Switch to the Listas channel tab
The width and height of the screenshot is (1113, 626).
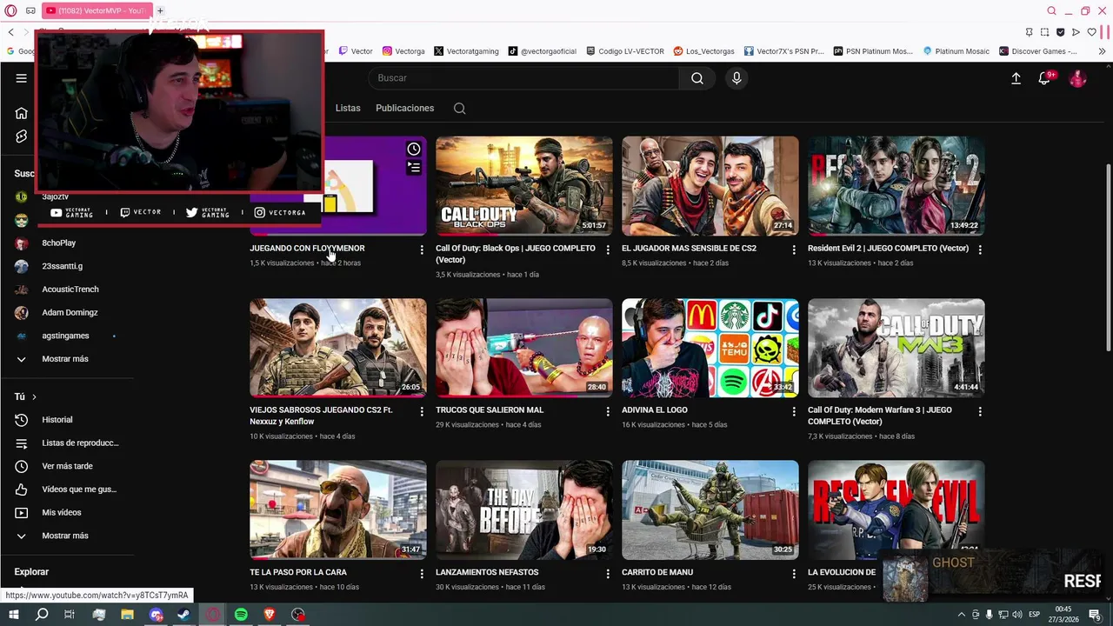click(348, 109)
